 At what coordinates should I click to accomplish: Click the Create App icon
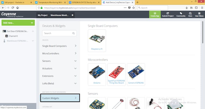pos(155,13)
